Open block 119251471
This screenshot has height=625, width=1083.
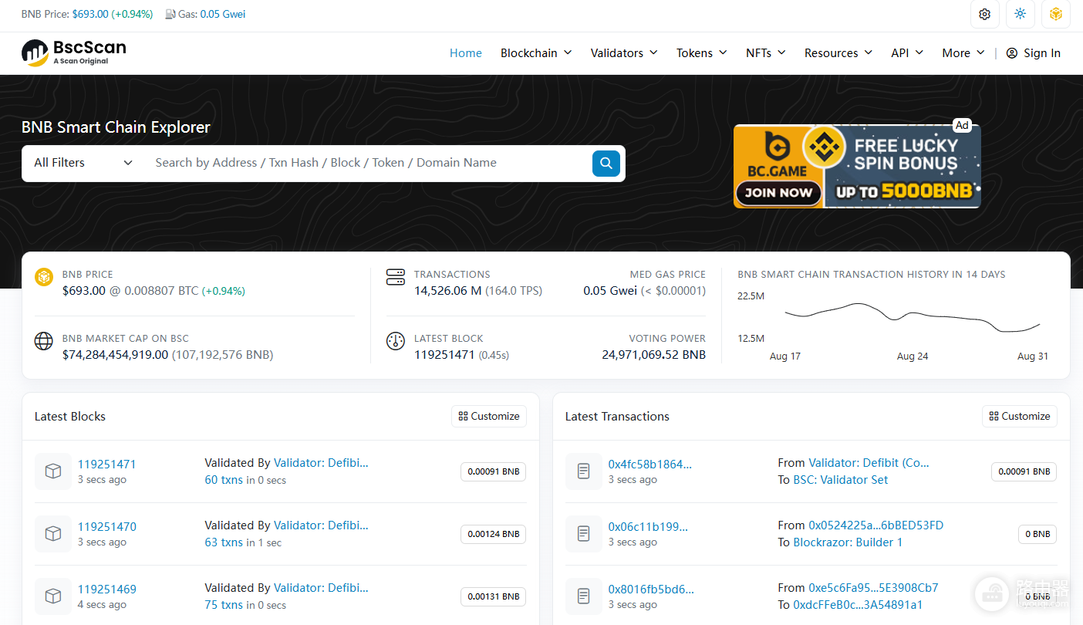tap(107, 465)
